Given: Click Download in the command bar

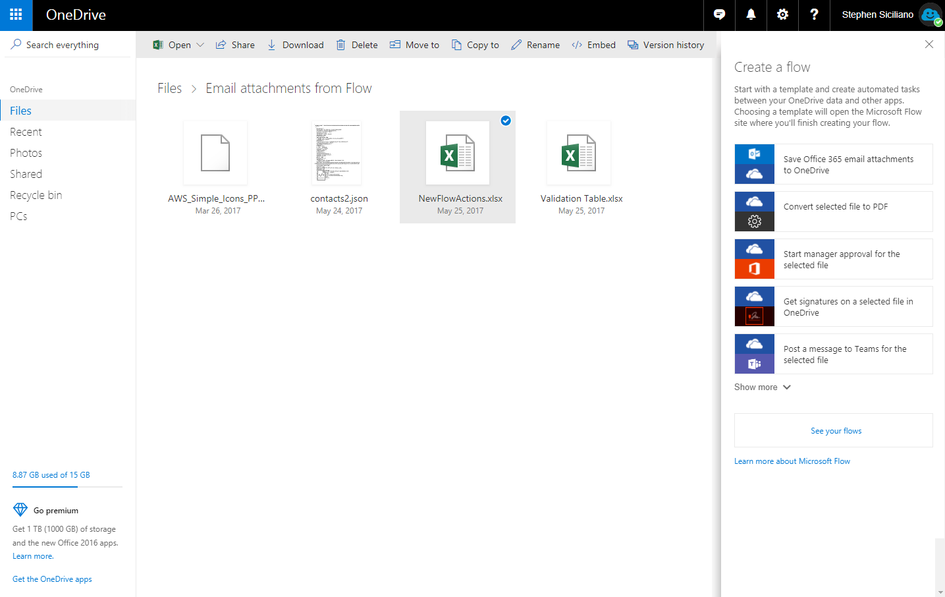Looking at the screenshot, I should pos(295,45).
